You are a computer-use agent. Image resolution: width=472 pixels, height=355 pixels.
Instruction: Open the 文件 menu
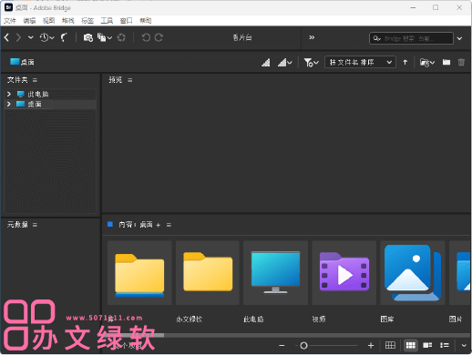pyautogui.click(x=9, y=21)
